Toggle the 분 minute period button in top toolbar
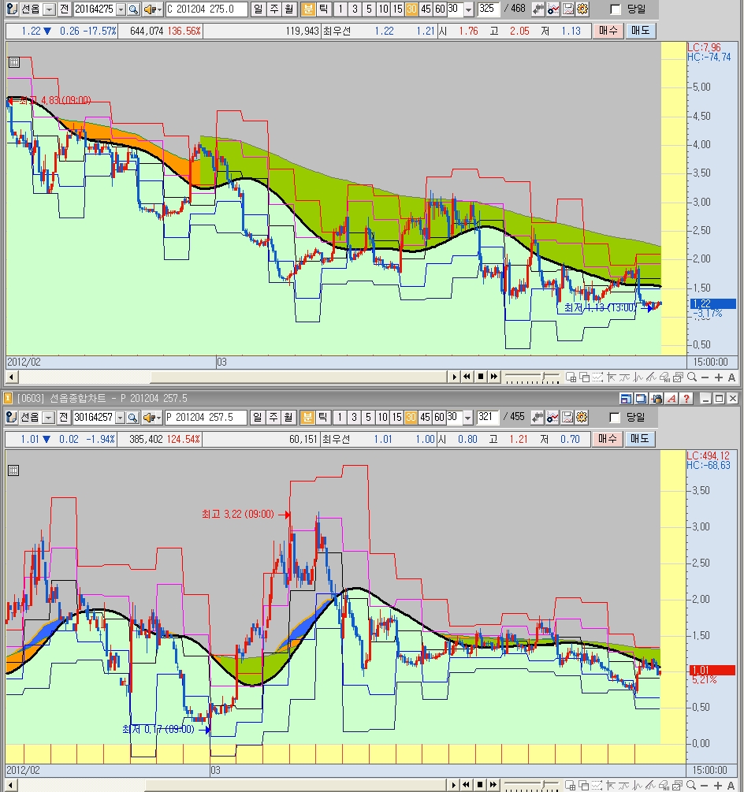The width and height of the screenshot is (744, 792). (307, 9)
